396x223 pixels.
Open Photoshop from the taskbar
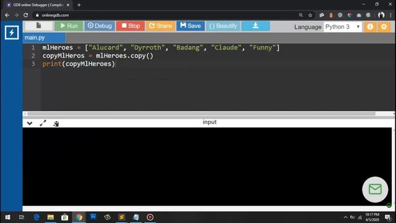tap(93, 217)
